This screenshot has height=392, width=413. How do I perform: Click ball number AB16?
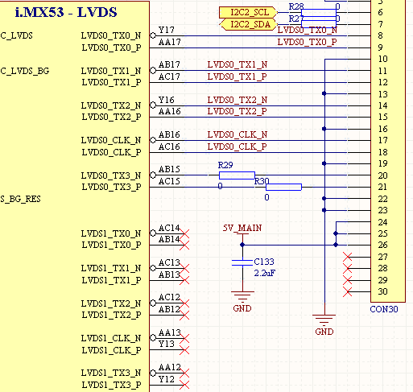[169, 134]
